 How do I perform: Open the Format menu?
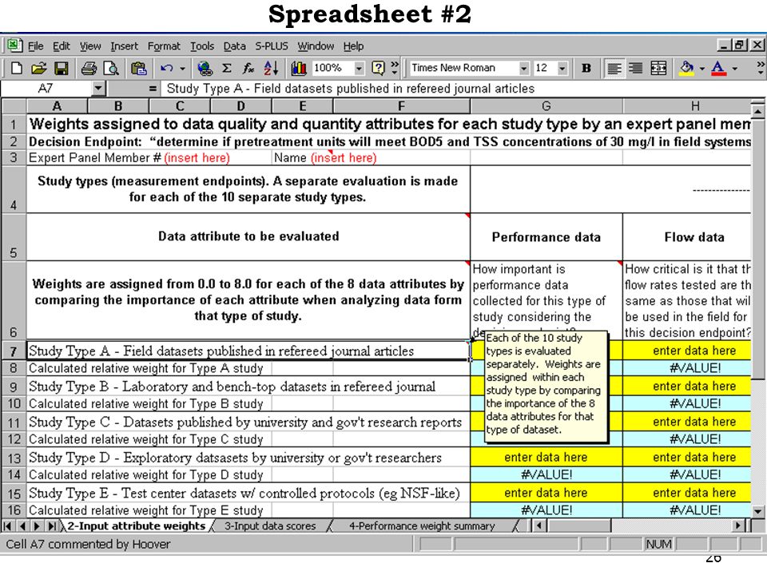pos(164,46)
